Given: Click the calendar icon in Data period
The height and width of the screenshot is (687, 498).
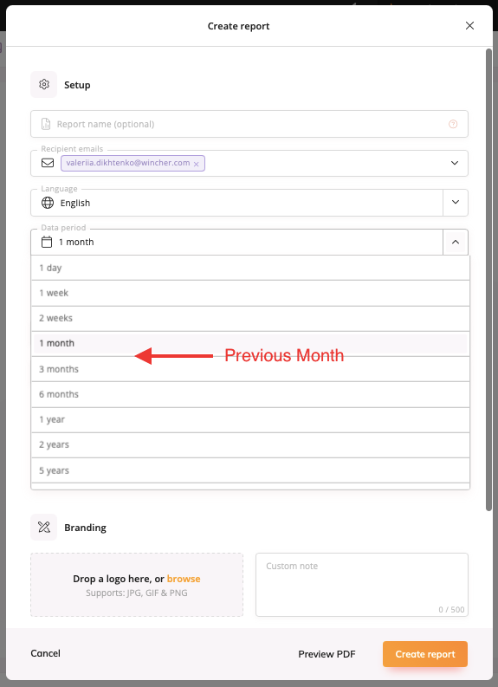Looking at the screenshot, I should click(47, 242).
